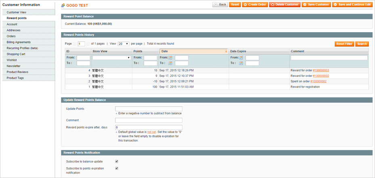The image size is (375, 178).
Task: Click the Save Customer button
Action: click(316, 5)
